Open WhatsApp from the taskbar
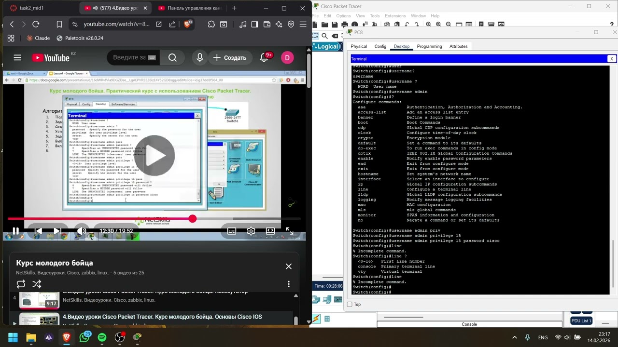This screenshot has width=618, height=347. 84,337
